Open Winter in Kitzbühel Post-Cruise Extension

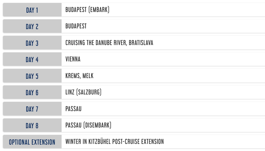tap(115, 142)
